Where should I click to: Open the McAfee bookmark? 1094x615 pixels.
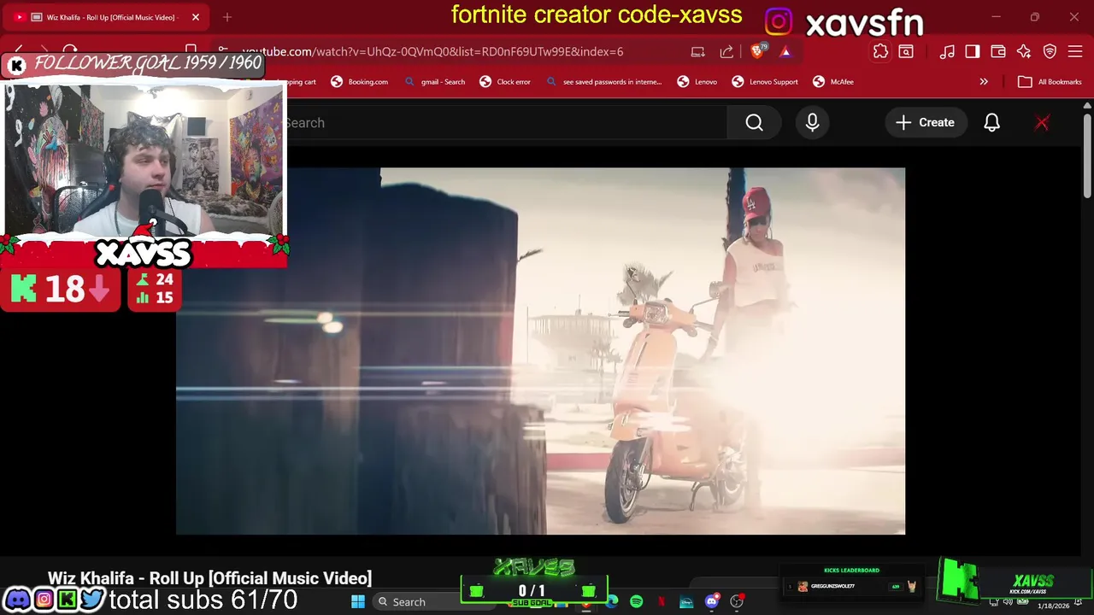tap(833, 82)
